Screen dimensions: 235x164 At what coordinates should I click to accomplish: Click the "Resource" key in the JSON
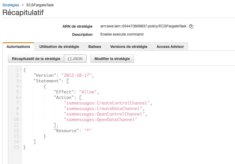(x=66, y=131)
